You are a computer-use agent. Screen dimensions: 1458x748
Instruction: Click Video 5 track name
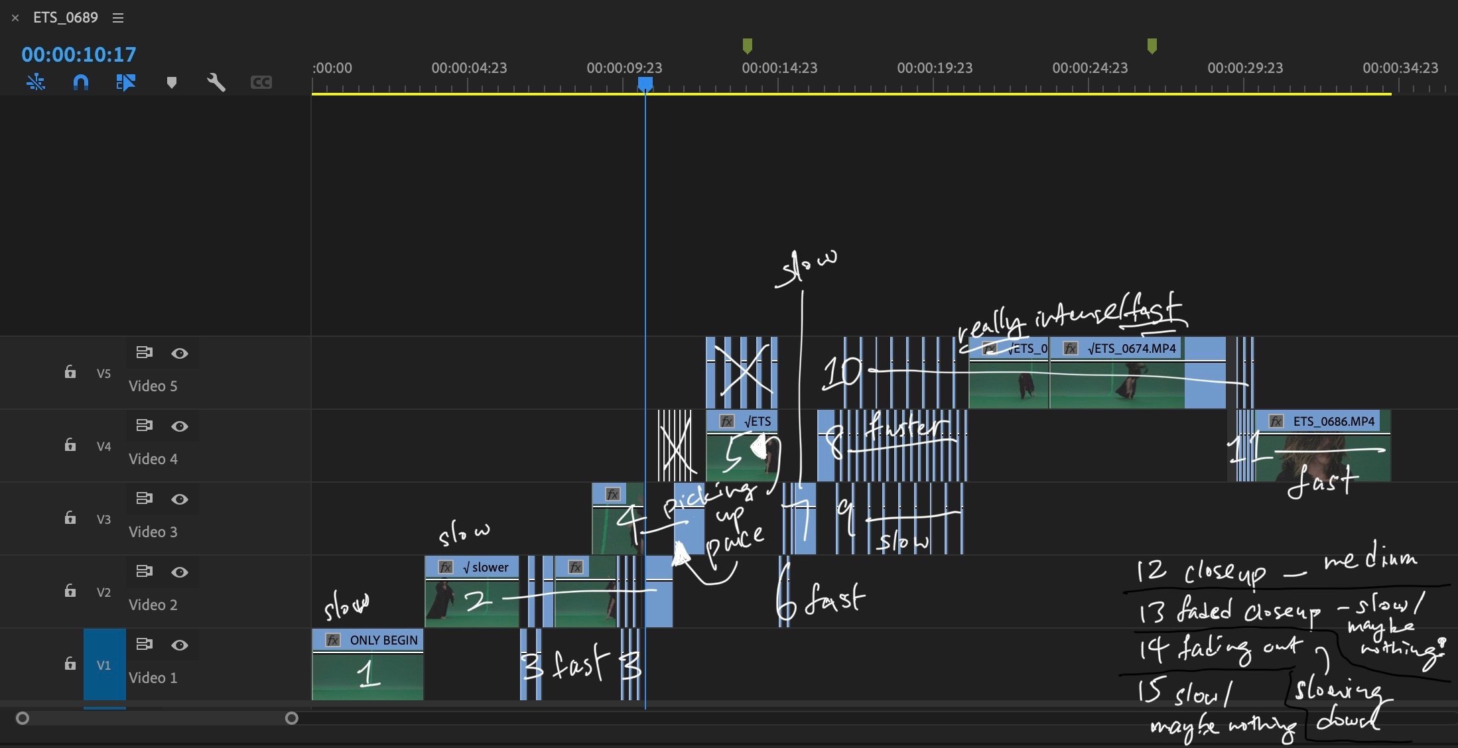pos(153,386)
